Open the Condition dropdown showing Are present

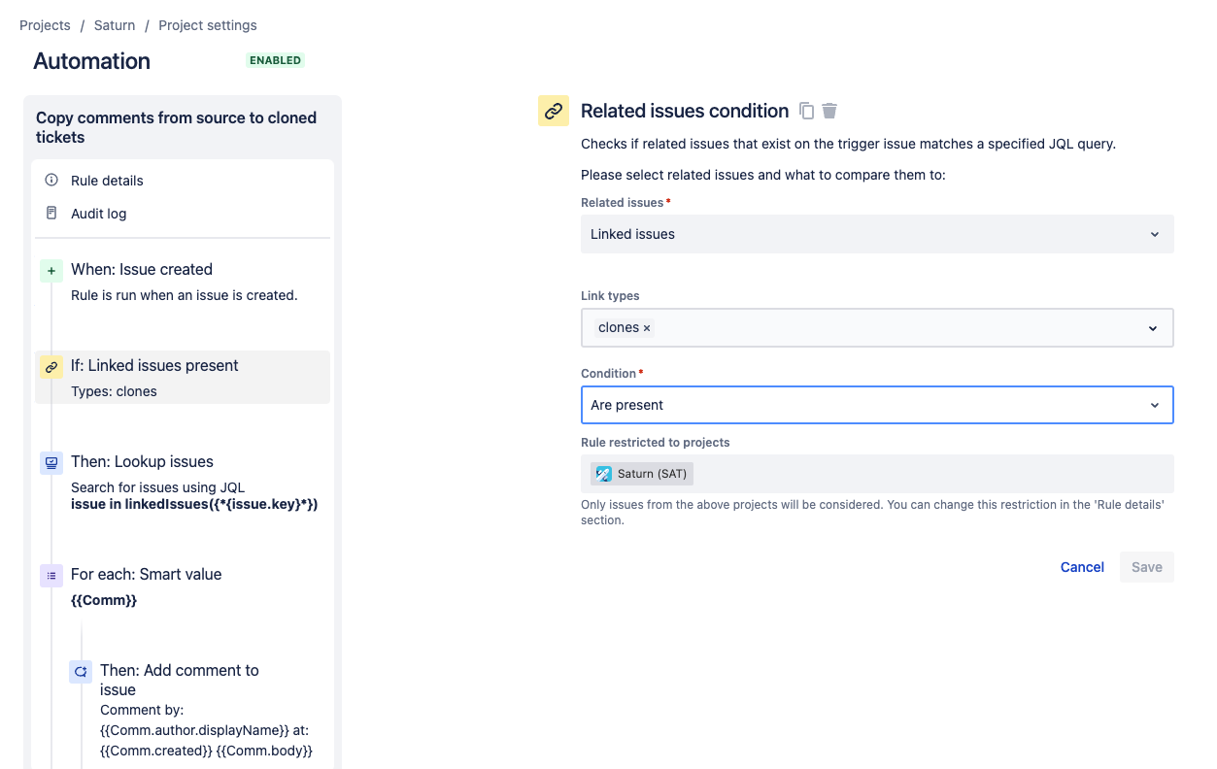(x=877, y=405)
